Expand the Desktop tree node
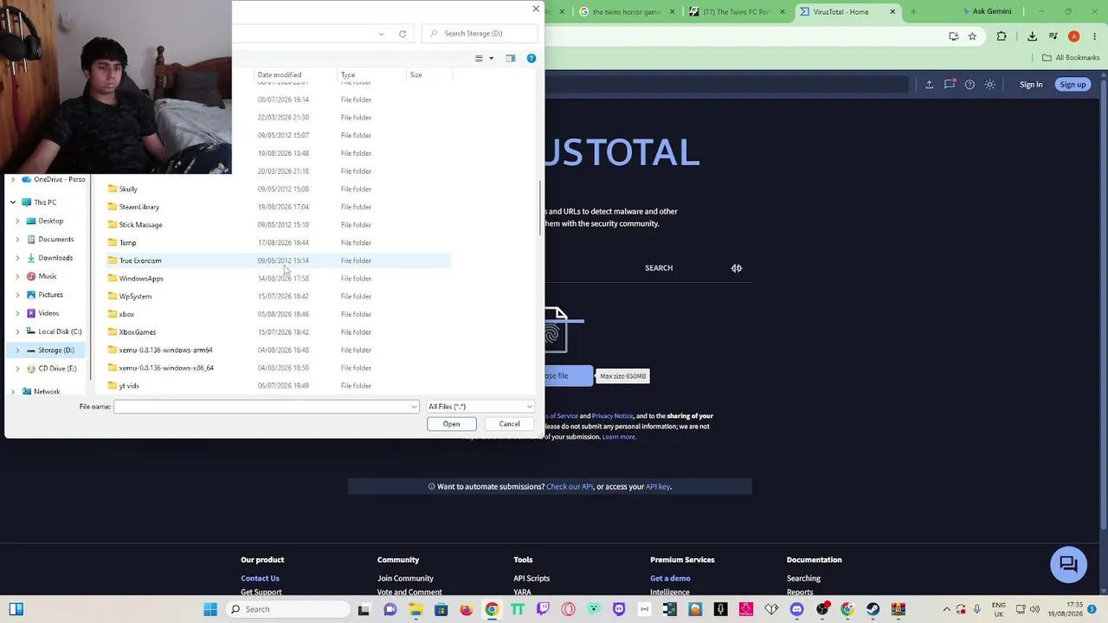This screenshot has height=623, width=1108. tap(17, 222)
